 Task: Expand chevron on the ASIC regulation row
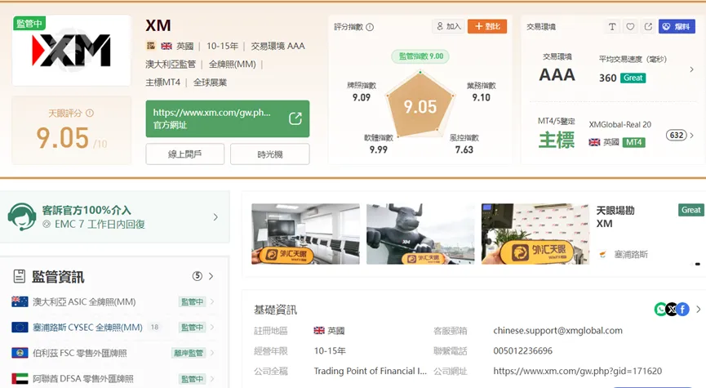(x=212, y=301)
